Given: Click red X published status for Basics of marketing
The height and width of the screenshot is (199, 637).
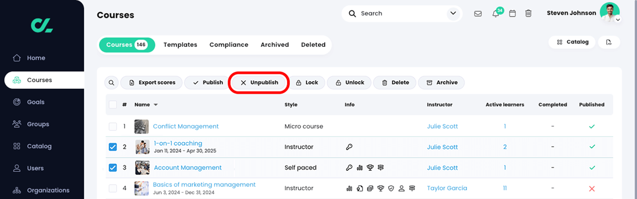Looking at the screenshot, I should coord(592,189).
